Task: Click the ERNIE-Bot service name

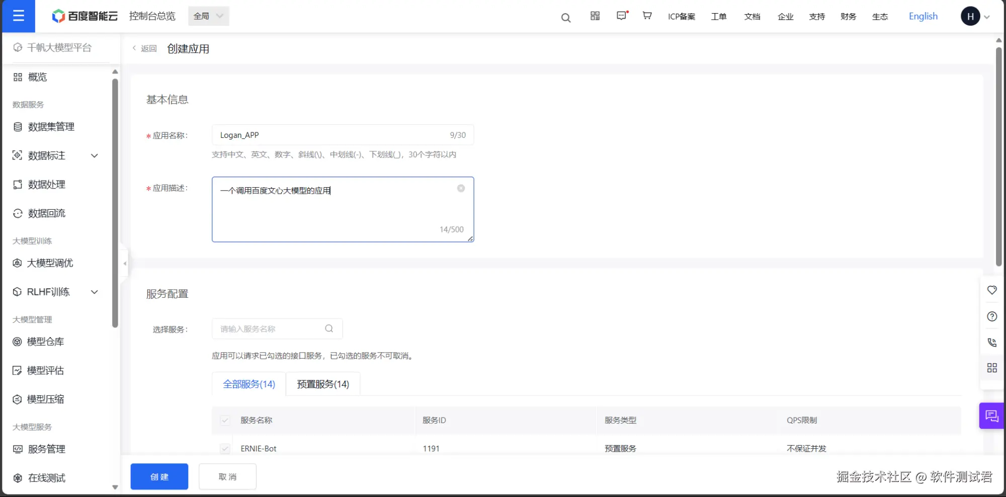Action: coord(259,449)
